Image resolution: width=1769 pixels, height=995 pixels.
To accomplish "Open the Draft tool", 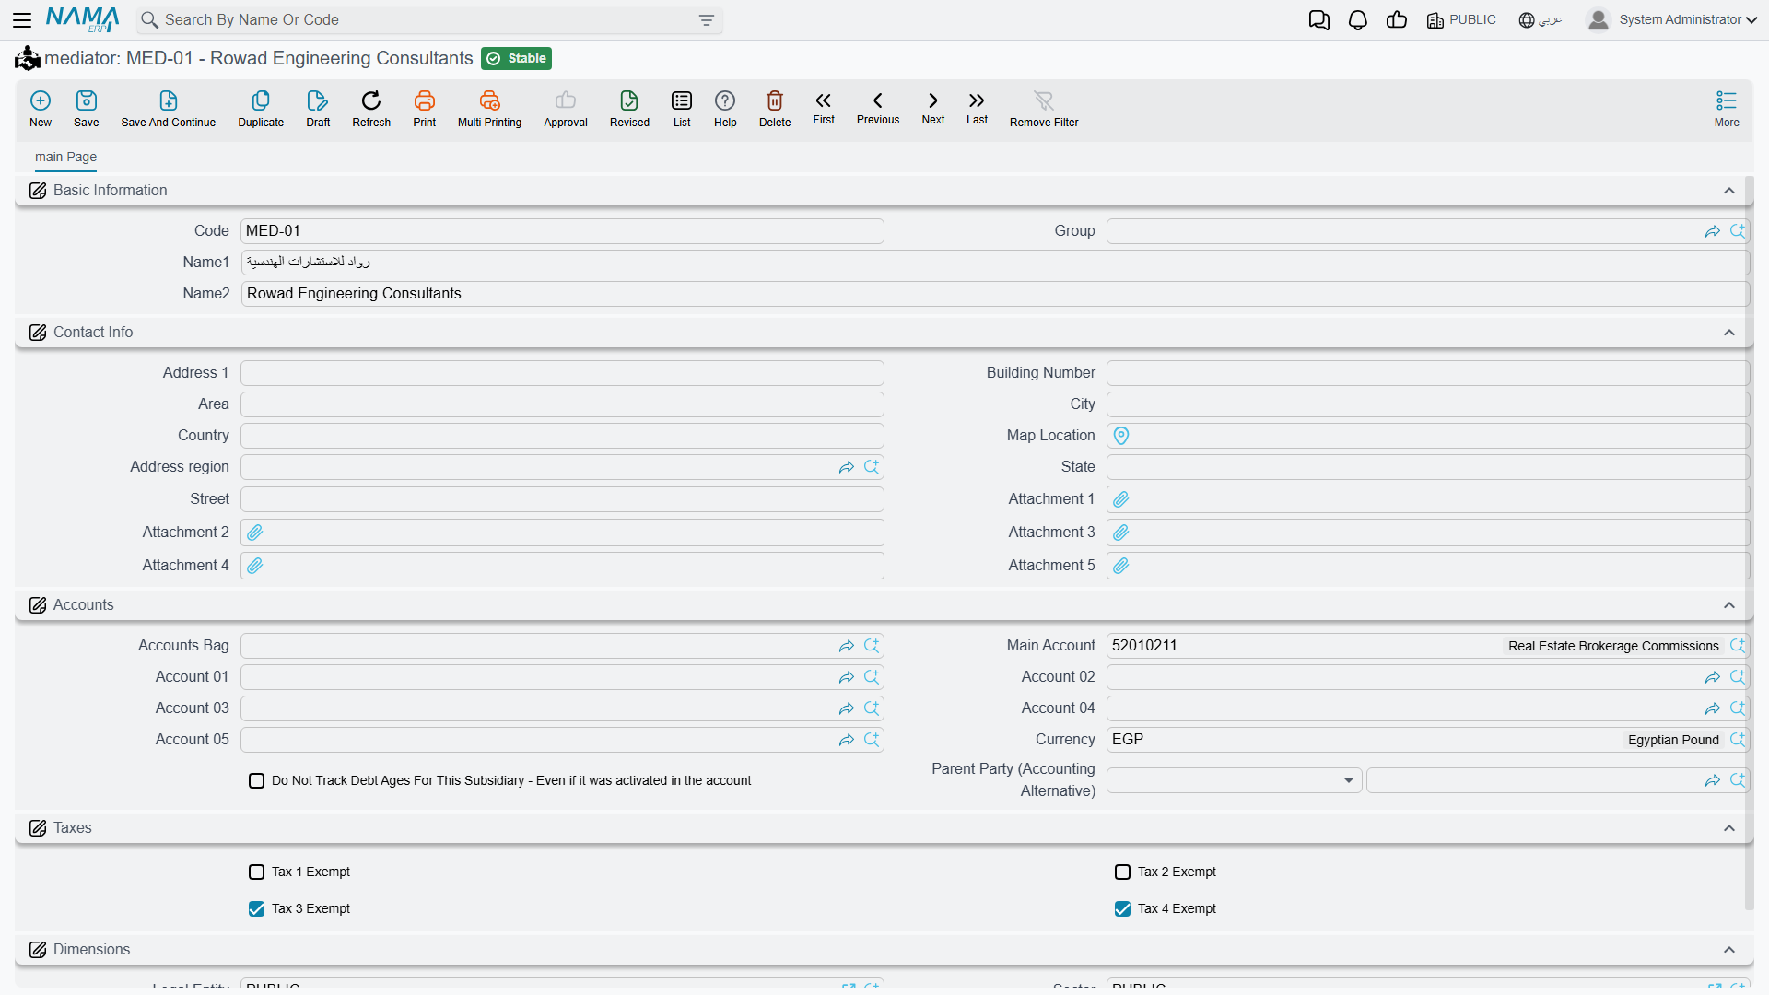I will pyautogui.click(x=318, y=109).
